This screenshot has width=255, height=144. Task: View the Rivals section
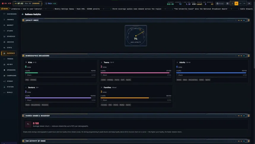10,93
